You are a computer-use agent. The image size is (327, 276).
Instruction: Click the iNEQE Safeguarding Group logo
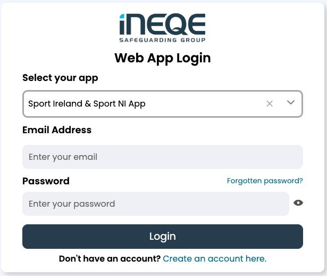[163, 28]
